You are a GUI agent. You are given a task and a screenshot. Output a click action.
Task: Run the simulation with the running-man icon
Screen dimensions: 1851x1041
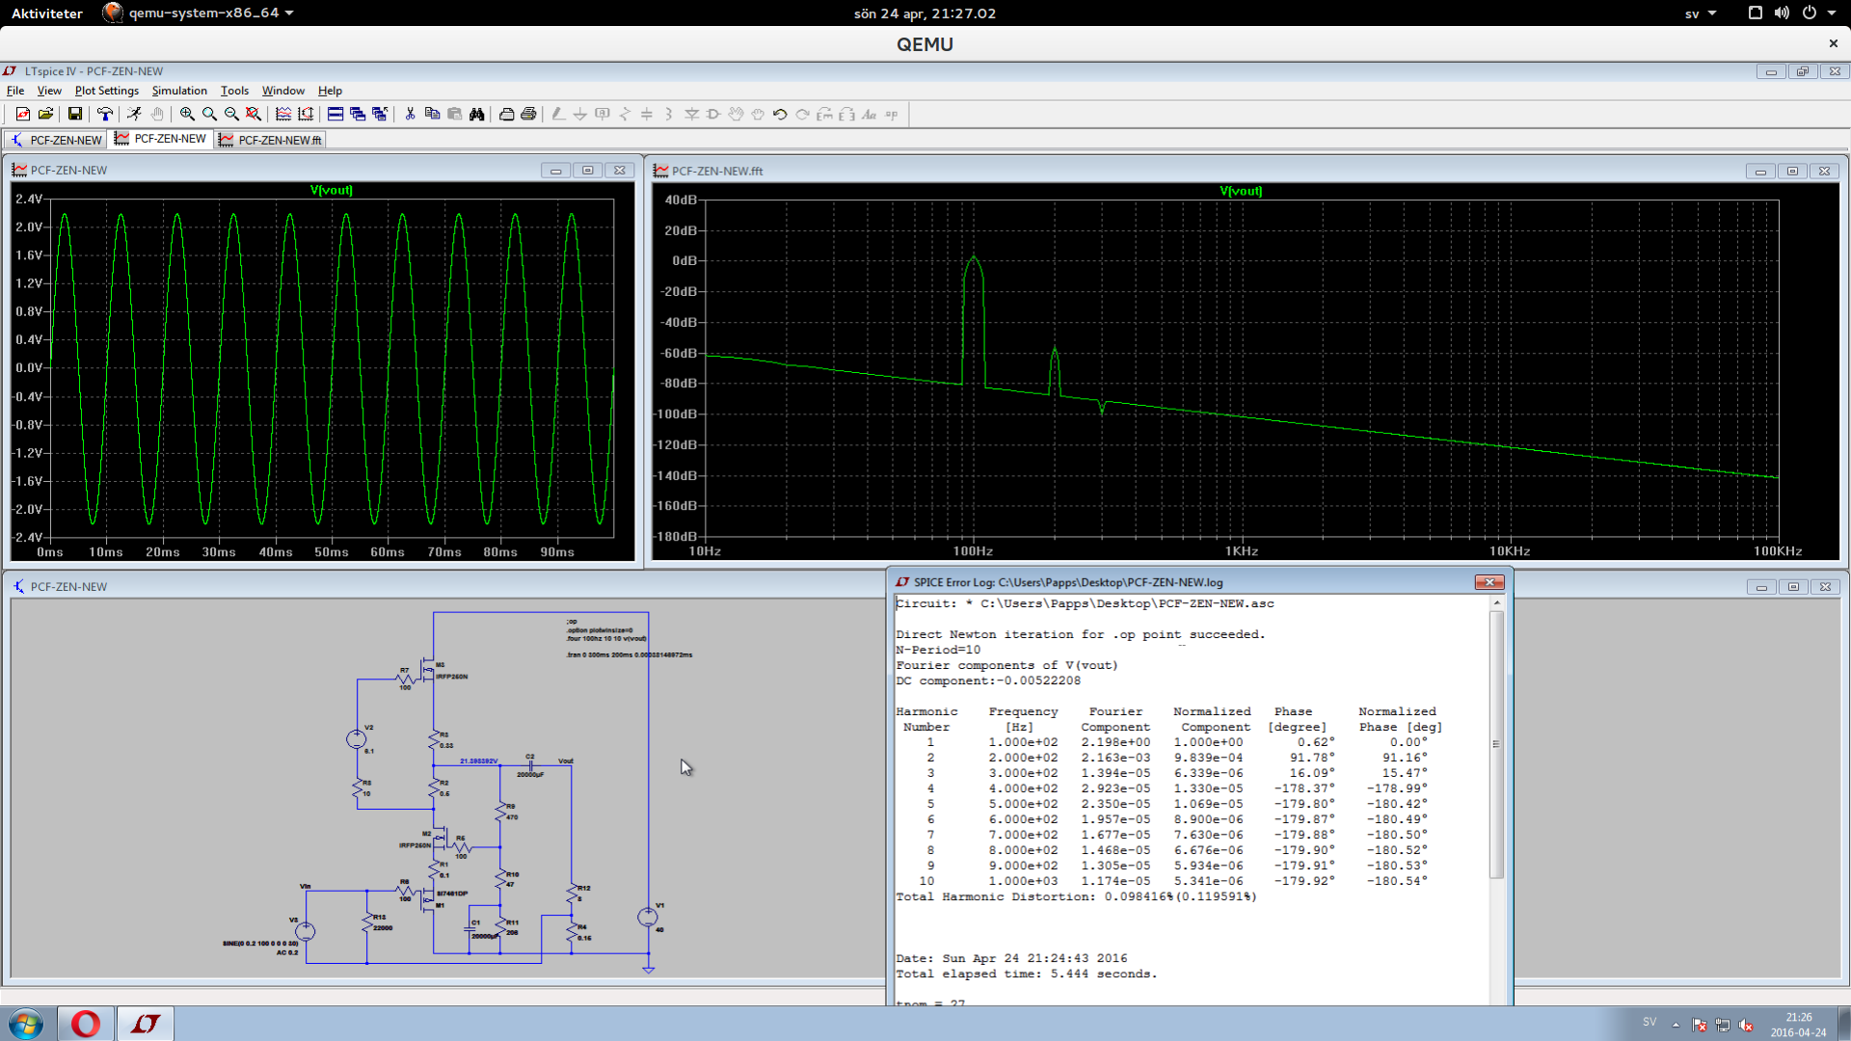coord(134,114)
